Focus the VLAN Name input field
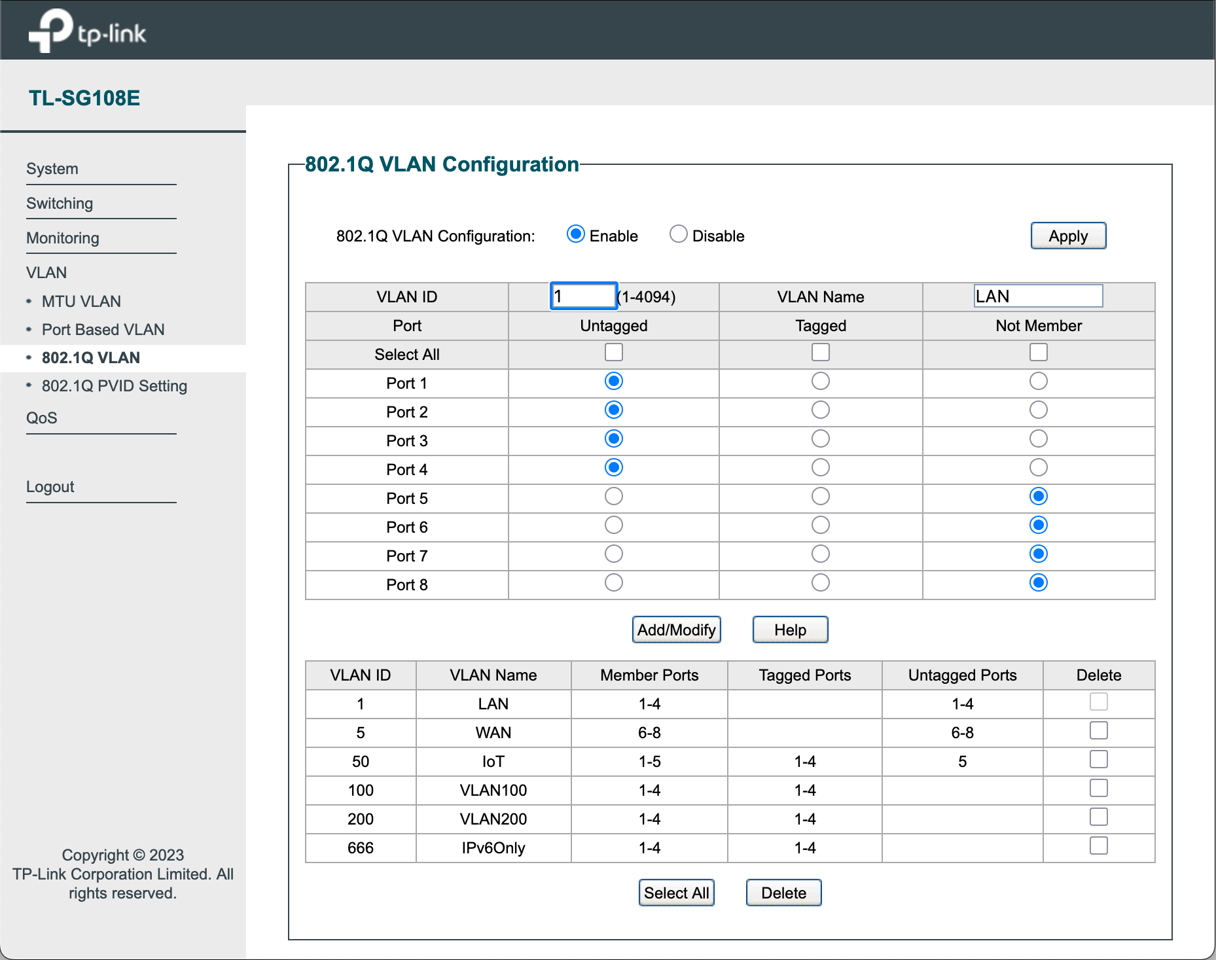This screenshot has width=1216, height=960. pyautogui.click(x=1038, y=296)
